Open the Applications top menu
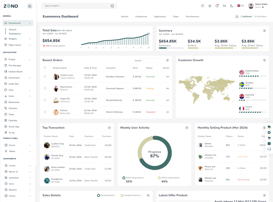This screenshot has width=273, height=202. [x=160, y=16]
